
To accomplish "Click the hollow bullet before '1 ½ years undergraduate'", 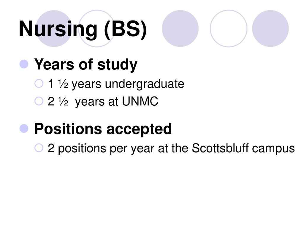I will pyautogui.click(x=39, y=83).
